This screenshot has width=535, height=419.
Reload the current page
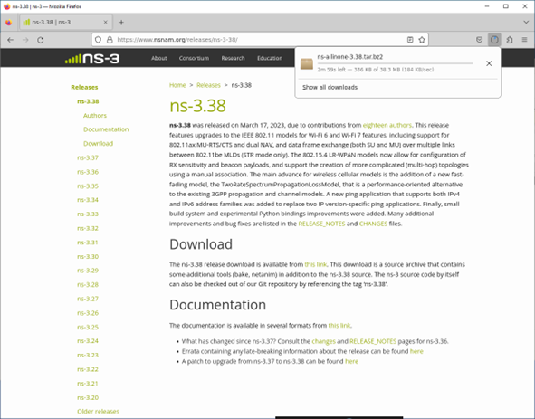pos(41,40)
